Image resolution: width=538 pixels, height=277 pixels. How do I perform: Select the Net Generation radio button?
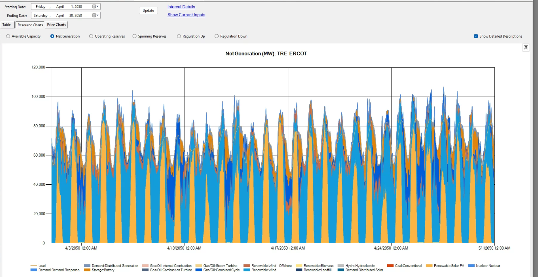click(52, 36)
